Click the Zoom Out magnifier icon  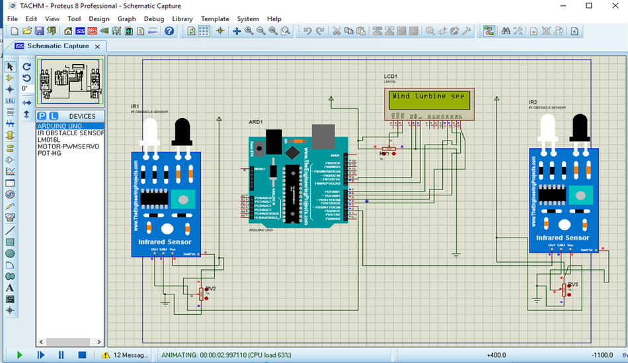(x=260, y=31)
